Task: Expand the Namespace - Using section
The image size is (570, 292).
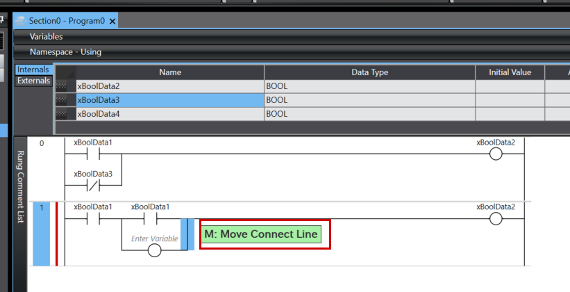Action: pyautogui.click(x=65, y=51)
